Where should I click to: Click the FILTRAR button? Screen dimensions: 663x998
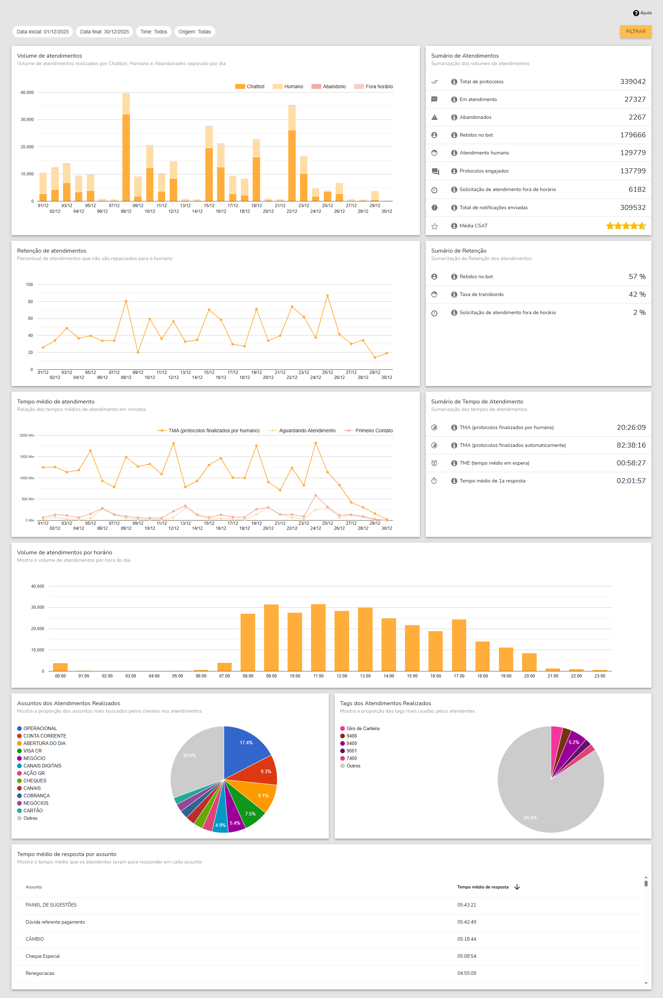tap(636, 32)
